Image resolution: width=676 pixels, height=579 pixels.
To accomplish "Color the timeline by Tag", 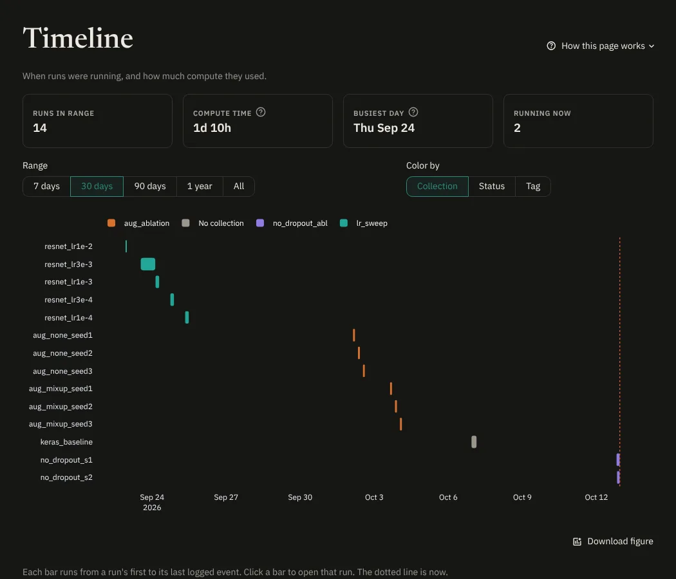I will point(533,186).
